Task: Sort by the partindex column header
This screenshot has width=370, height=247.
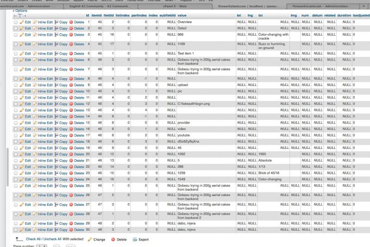Action: [x=139, y=15]
